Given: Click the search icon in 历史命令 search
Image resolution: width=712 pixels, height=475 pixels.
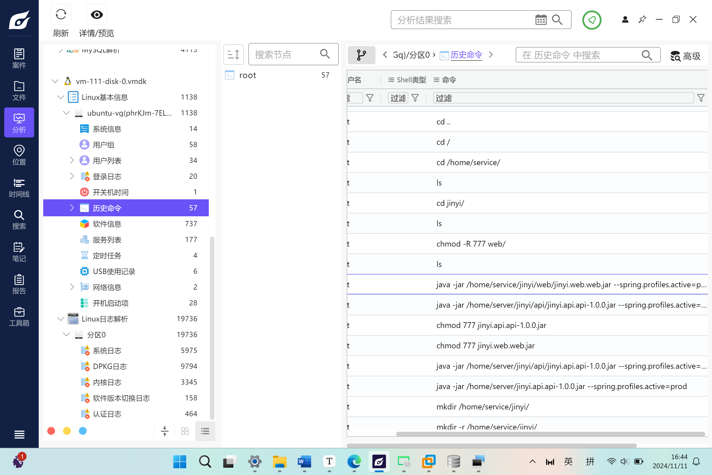Looking at the screenshot, I should tap(647, 55).
